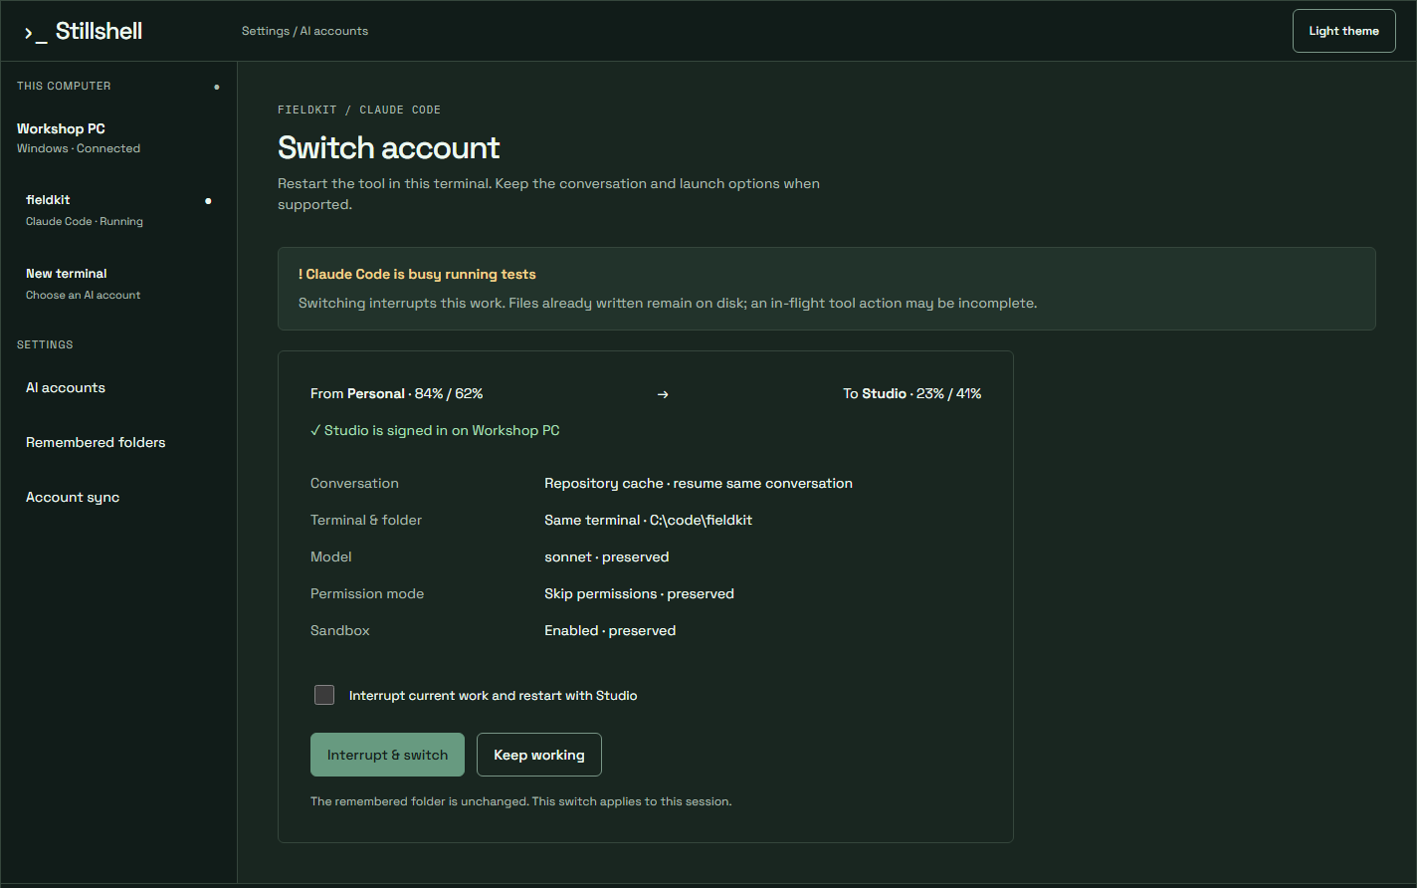Click Studio is signed in status line

coord(435,431)
